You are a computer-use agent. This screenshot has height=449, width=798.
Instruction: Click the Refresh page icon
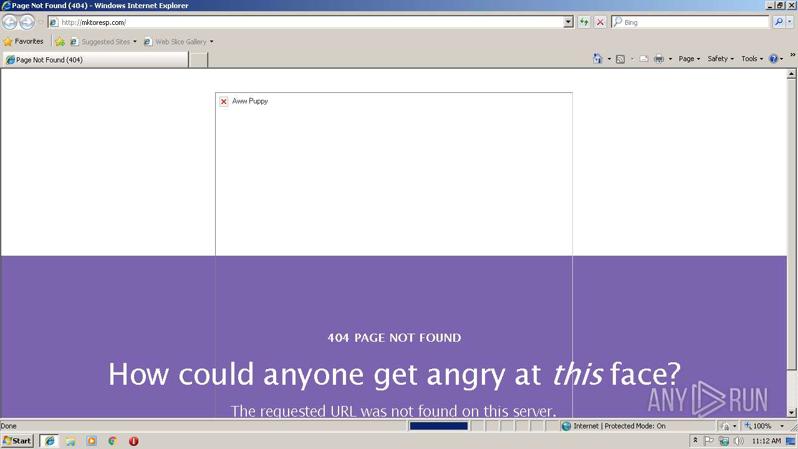point(584,22)
